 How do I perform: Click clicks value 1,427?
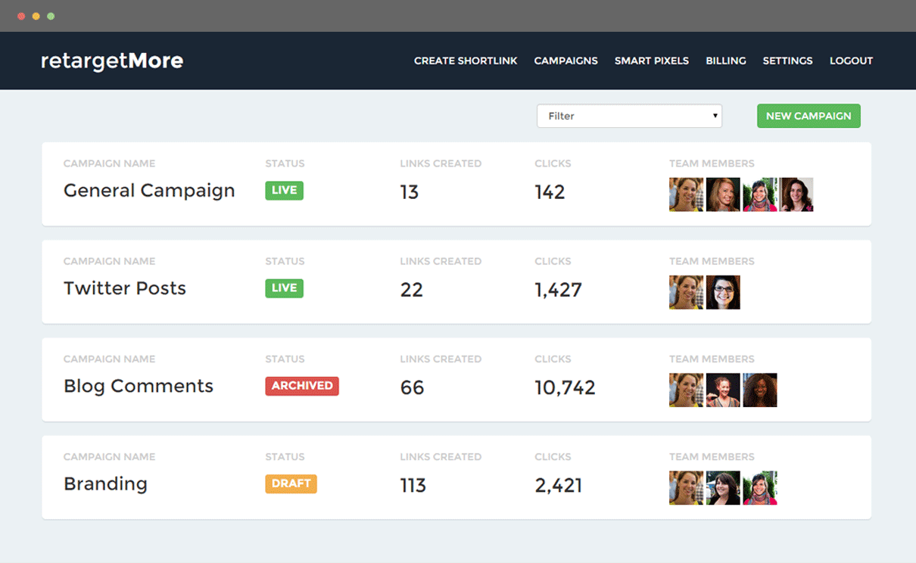coord(558,290)
